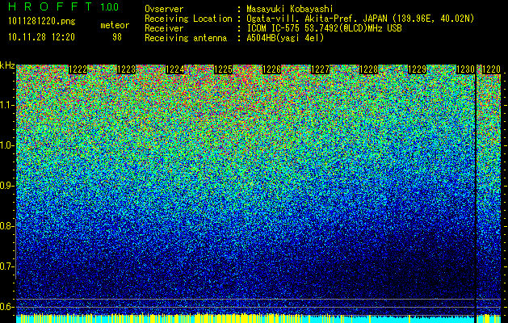
Task: Click the date stamp 10.11.28 12:20
Action: [41, 37]
